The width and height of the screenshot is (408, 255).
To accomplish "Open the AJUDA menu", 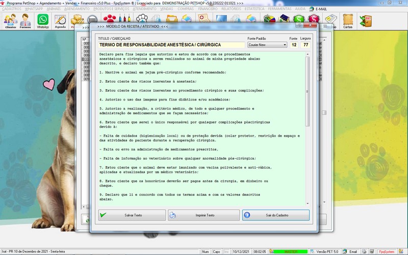I will (300, 9).
